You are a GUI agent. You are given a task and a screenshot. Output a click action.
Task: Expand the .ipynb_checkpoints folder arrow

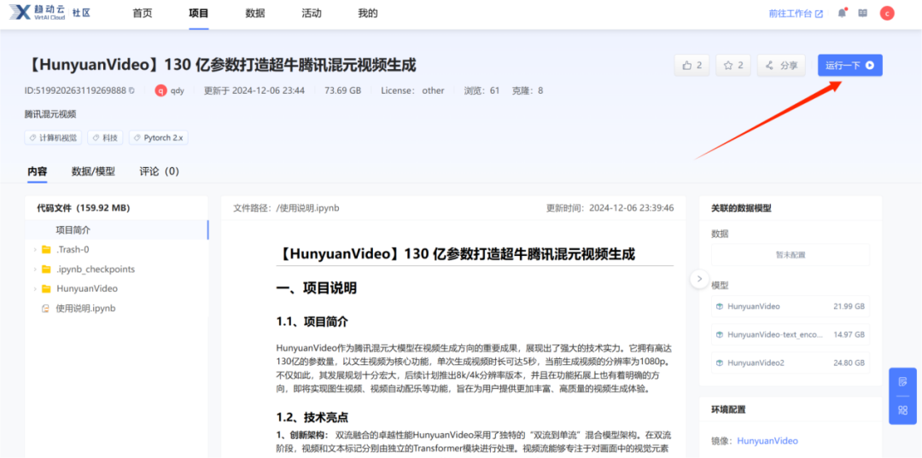click(35, 270)
